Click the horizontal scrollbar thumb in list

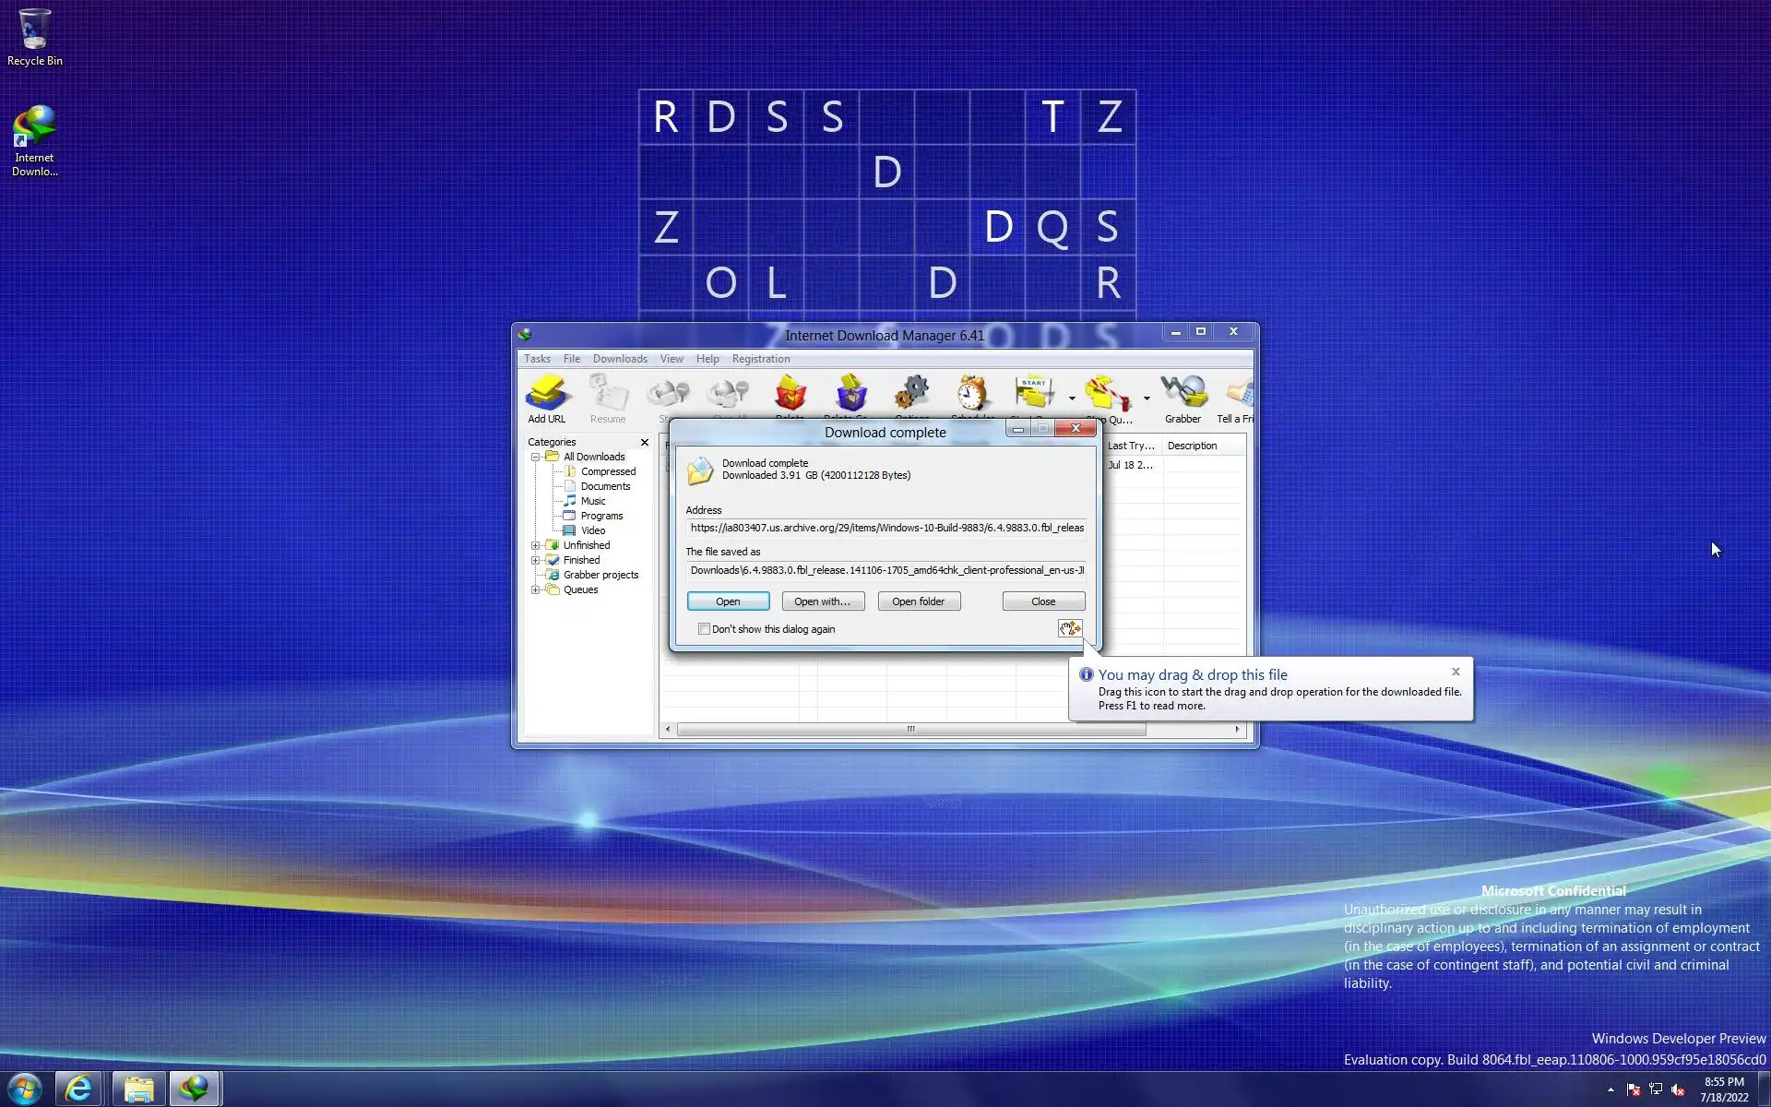[x=910, y=729]
